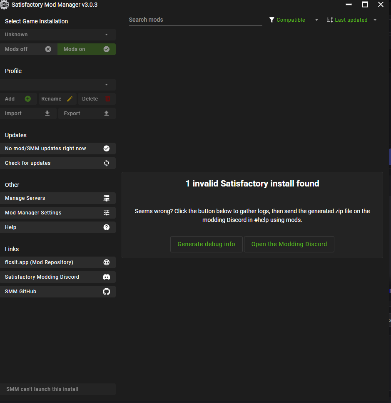Click the Mods off X icon

tap(48, 49)
